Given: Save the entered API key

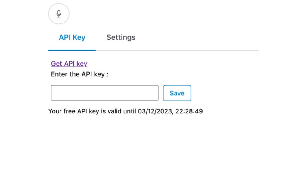Looking at the screenshot, I should [177, 93].
